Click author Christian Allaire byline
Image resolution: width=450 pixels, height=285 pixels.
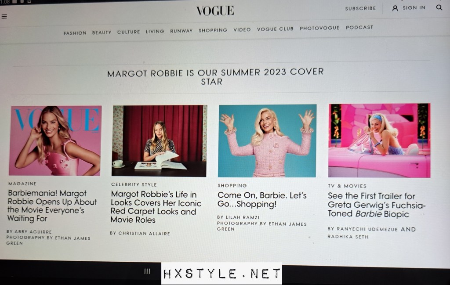pyautogui.click(x=140, y=233)
